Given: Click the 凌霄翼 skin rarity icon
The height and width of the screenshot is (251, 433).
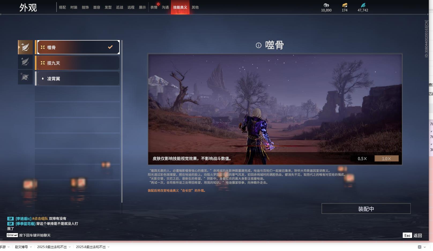Looking at the screenshot, I should 43,79.
